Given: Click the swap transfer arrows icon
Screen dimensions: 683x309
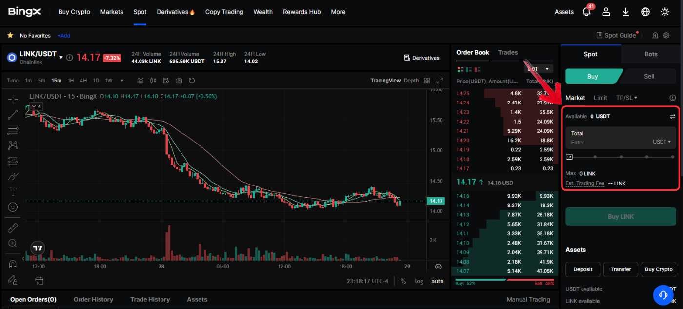Looking at the screenshot, I should (673, 117).
